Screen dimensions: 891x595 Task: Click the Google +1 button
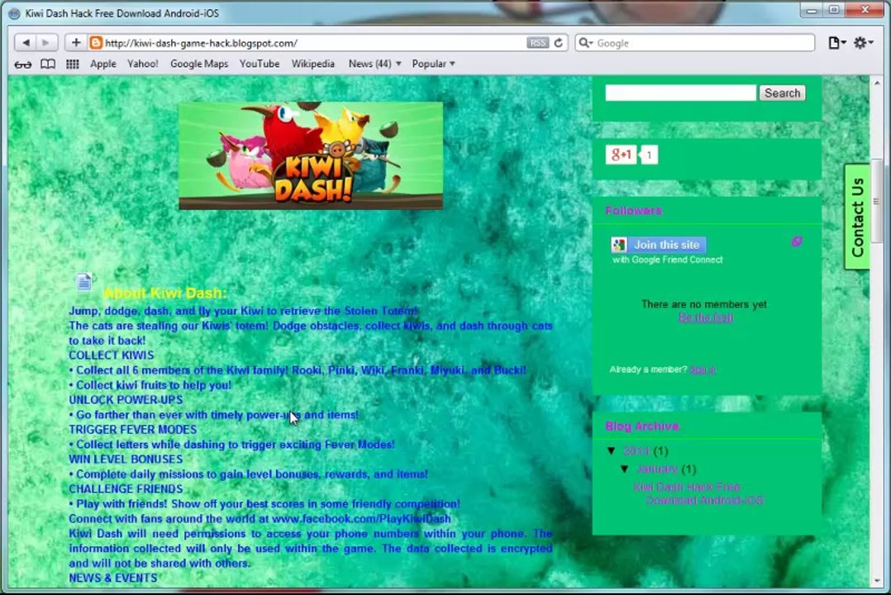621,154
